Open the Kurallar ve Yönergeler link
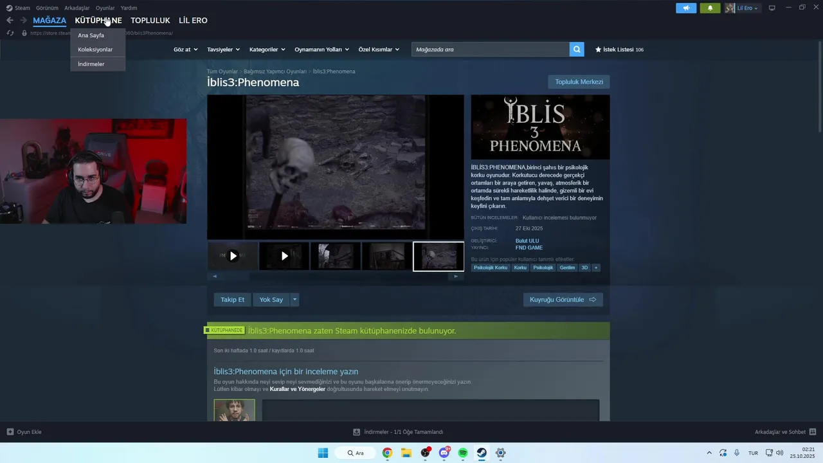Image resolution: width=823 pixels, height=463 pixels. pyautogui.click(x=297, y=389)
